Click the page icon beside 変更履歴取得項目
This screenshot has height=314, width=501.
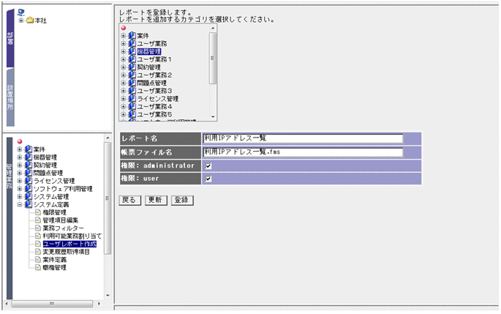pos(38,252)
